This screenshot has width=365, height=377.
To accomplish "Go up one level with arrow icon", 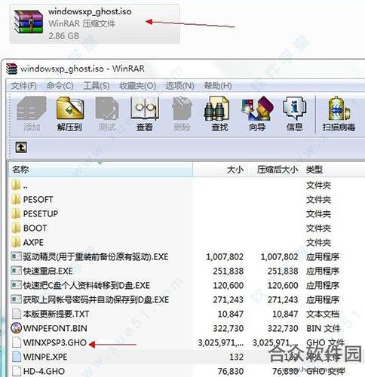I will click(x=21, y=147).
